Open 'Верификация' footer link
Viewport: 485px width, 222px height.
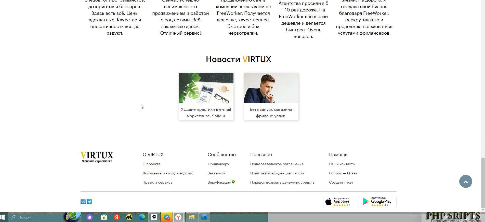coord(219,182)
